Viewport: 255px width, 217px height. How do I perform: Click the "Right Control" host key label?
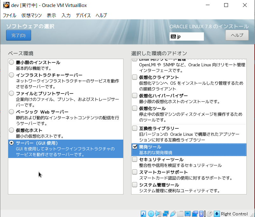click(x=234, y=214)
